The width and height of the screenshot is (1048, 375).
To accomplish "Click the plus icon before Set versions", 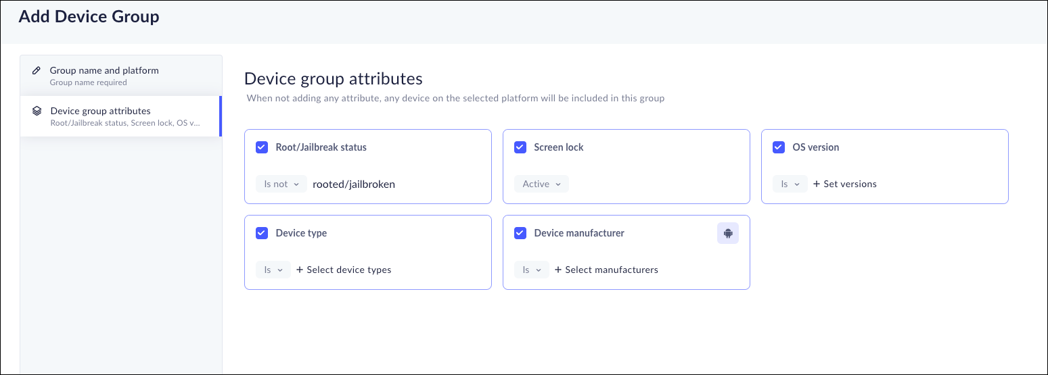I will (817, 184).
